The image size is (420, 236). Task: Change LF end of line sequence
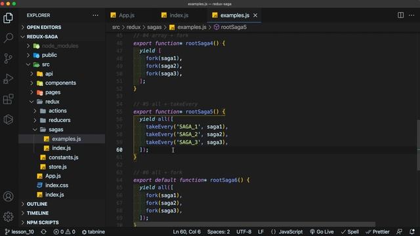261,231
